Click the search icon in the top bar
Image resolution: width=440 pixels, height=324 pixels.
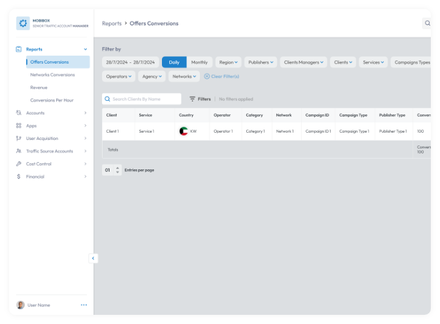(427, 23)
